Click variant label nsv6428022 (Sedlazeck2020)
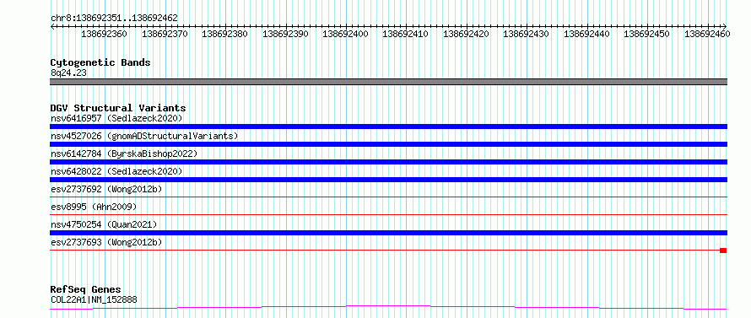This screenshot has height=318, width=751. click(116, 171)
